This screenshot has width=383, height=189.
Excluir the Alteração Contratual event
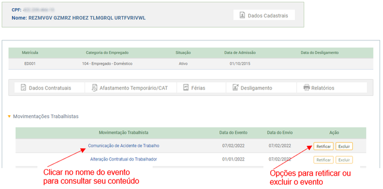point(344,160)
